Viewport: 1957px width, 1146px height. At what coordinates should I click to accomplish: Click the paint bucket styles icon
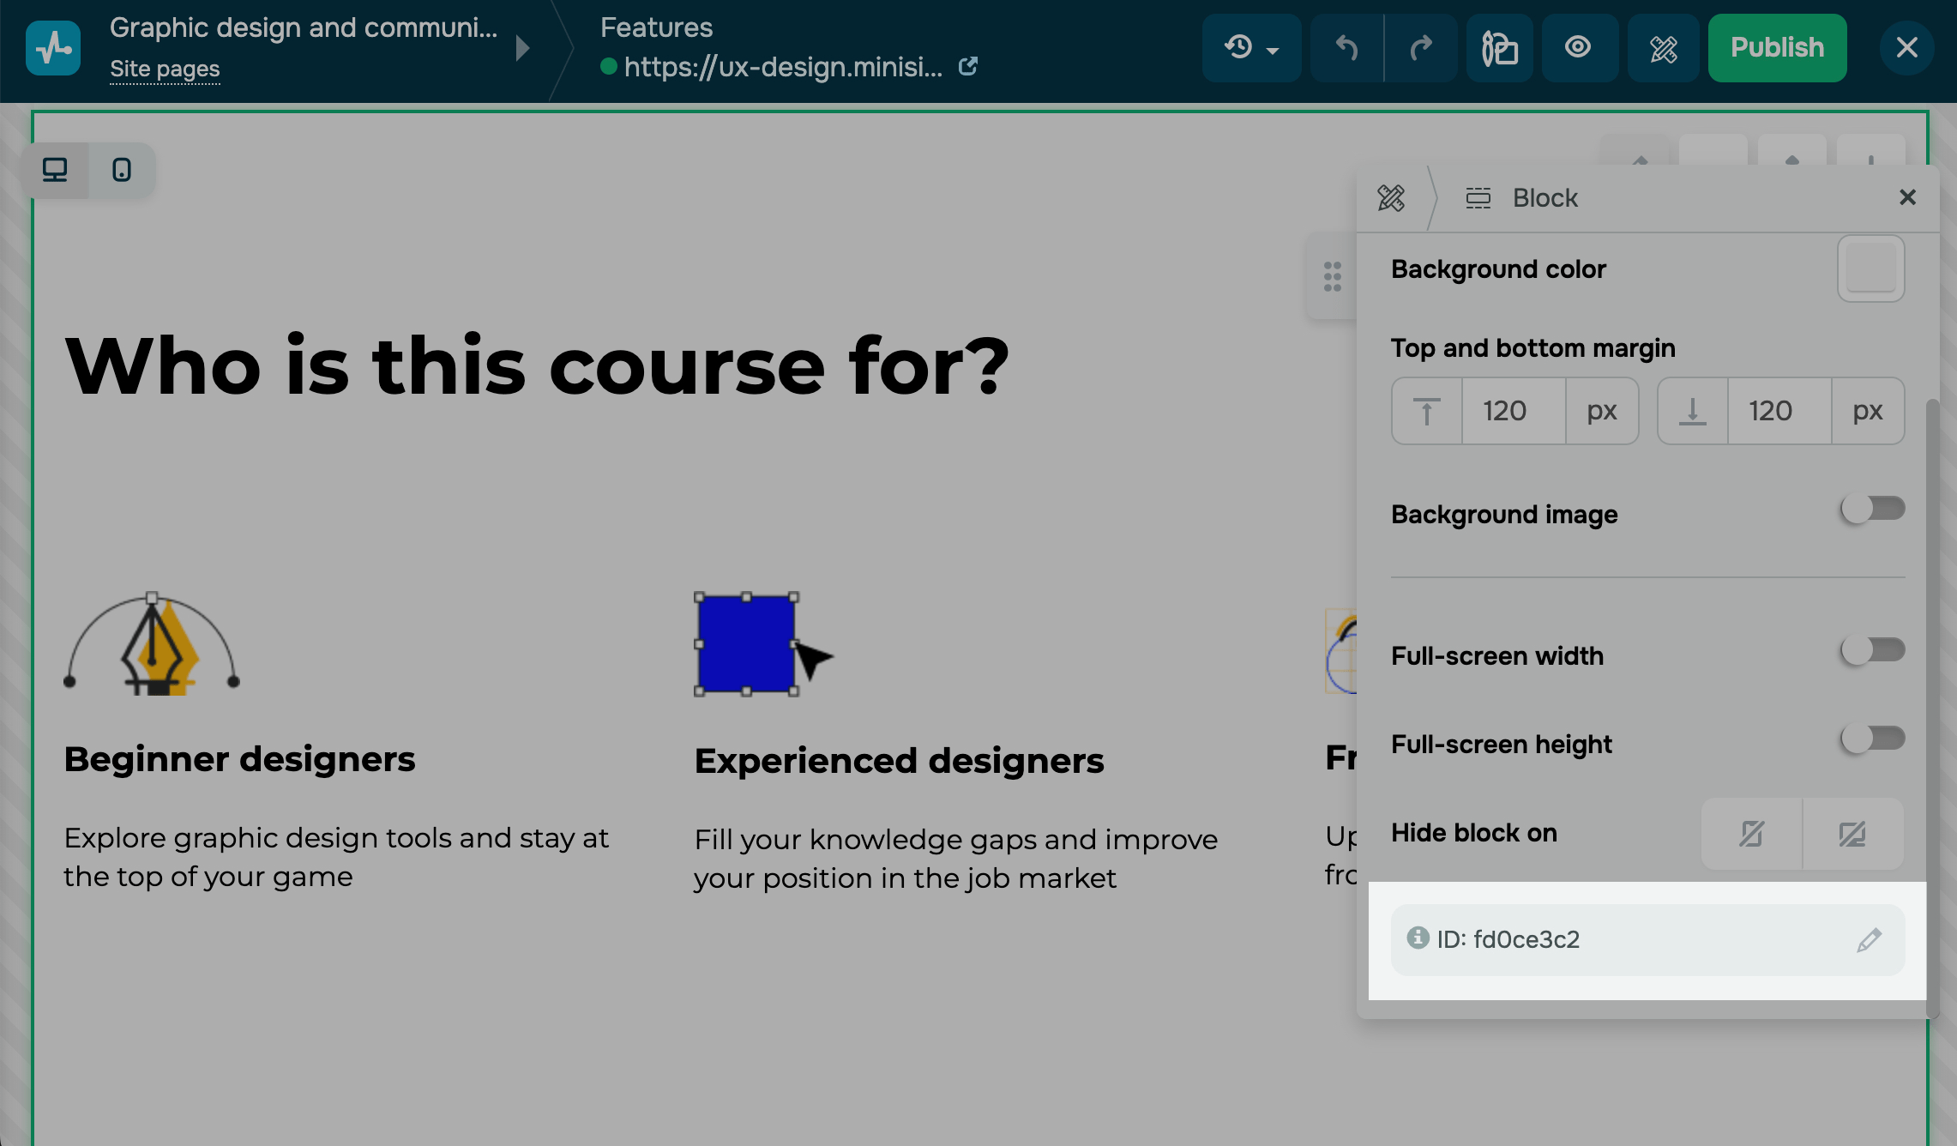coord(1499,48)
